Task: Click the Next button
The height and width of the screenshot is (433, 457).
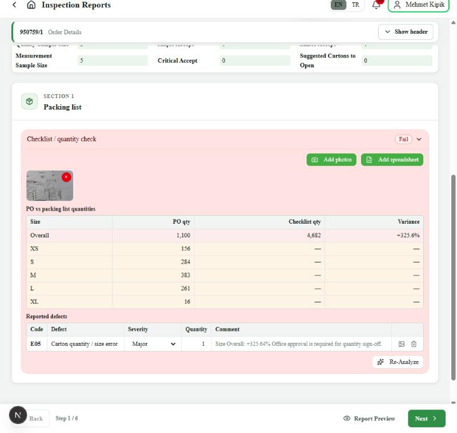Action: coord(426,418)
